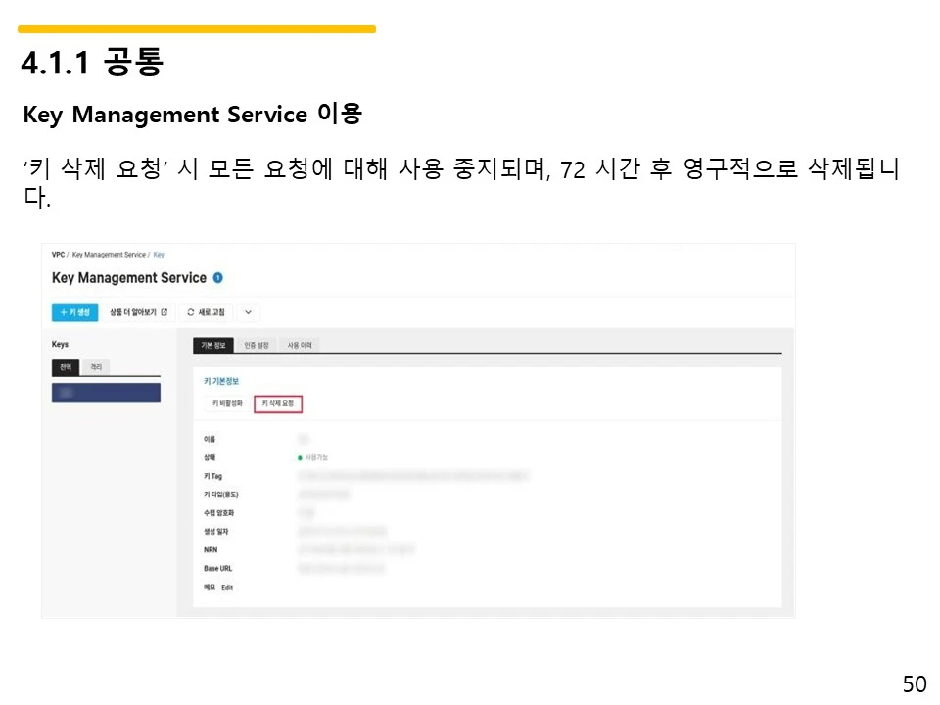
Task: Refresh the list using the 새로 고침 icon
Action: click(189, 312)
